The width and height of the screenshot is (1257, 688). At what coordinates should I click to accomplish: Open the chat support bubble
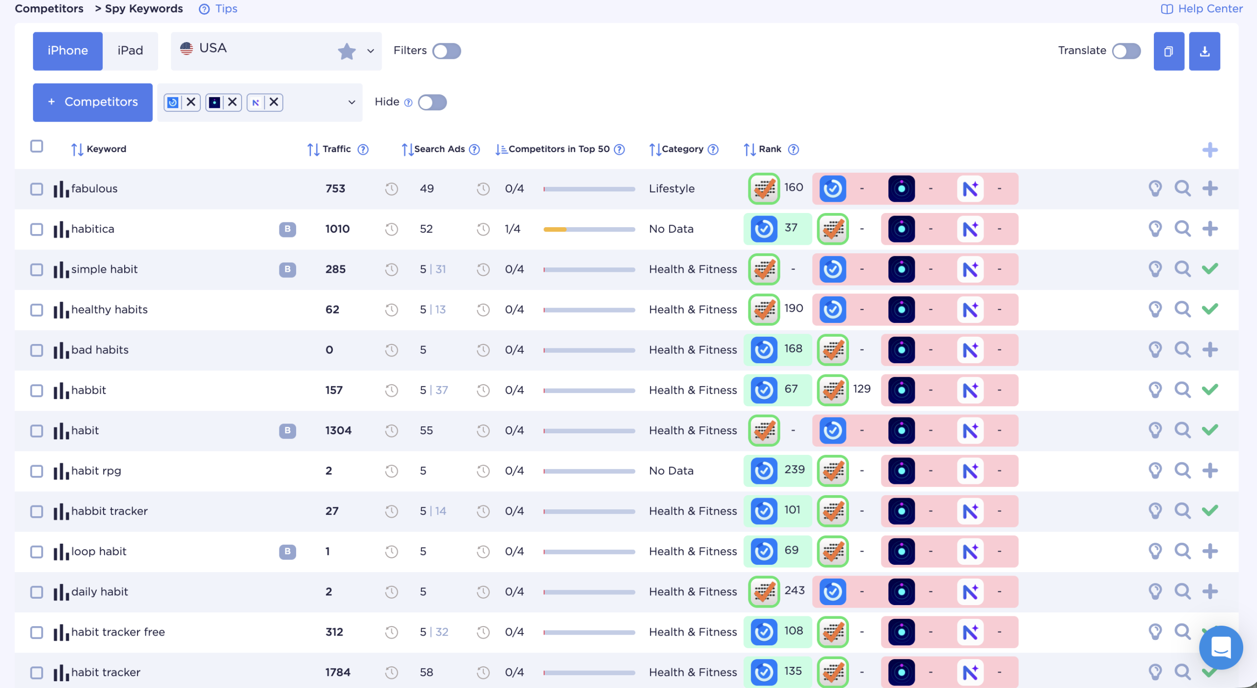pos(1221,648)
